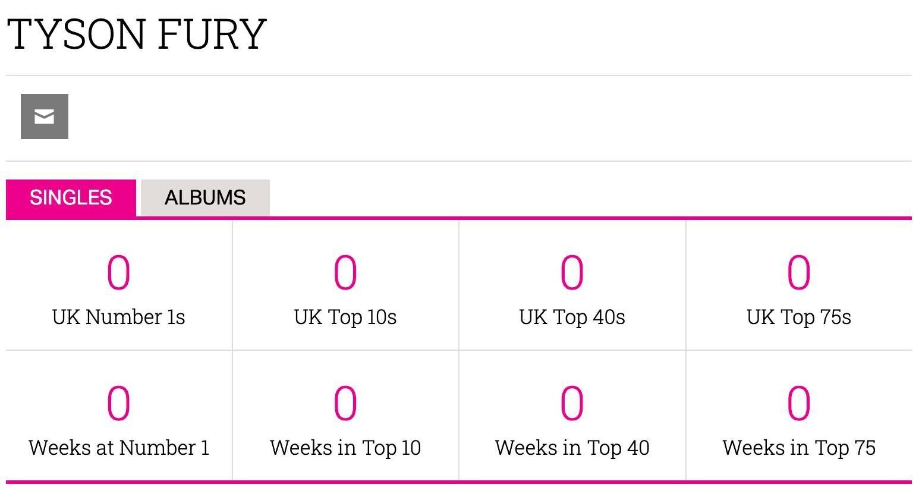Click the zero above UK Number 1s

tap(118, 273)
